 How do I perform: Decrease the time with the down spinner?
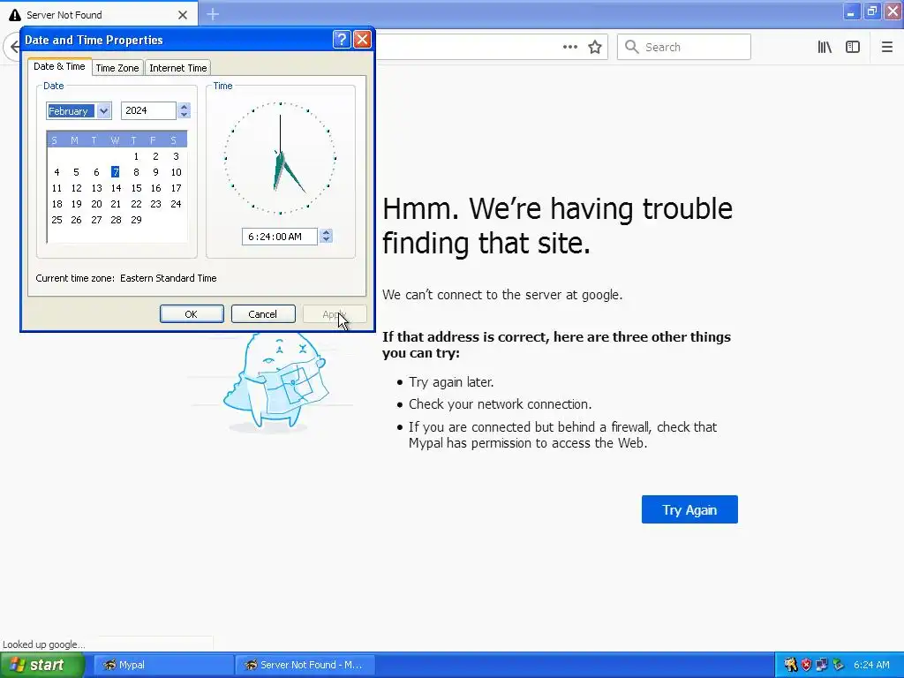click(327, 240)
